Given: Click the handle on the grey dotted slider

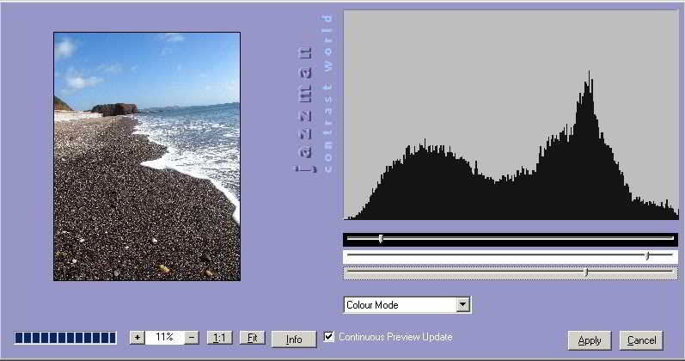Looking at the screenshot, I should click(x=585, y=272).
